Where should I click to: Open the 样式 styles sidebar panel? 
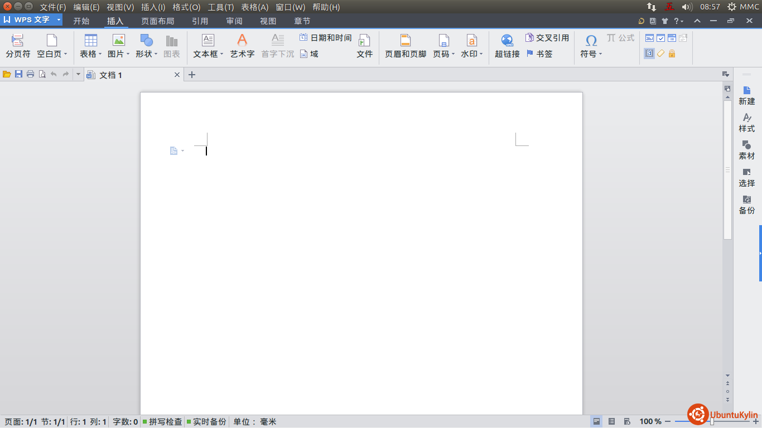click(746, 123)
